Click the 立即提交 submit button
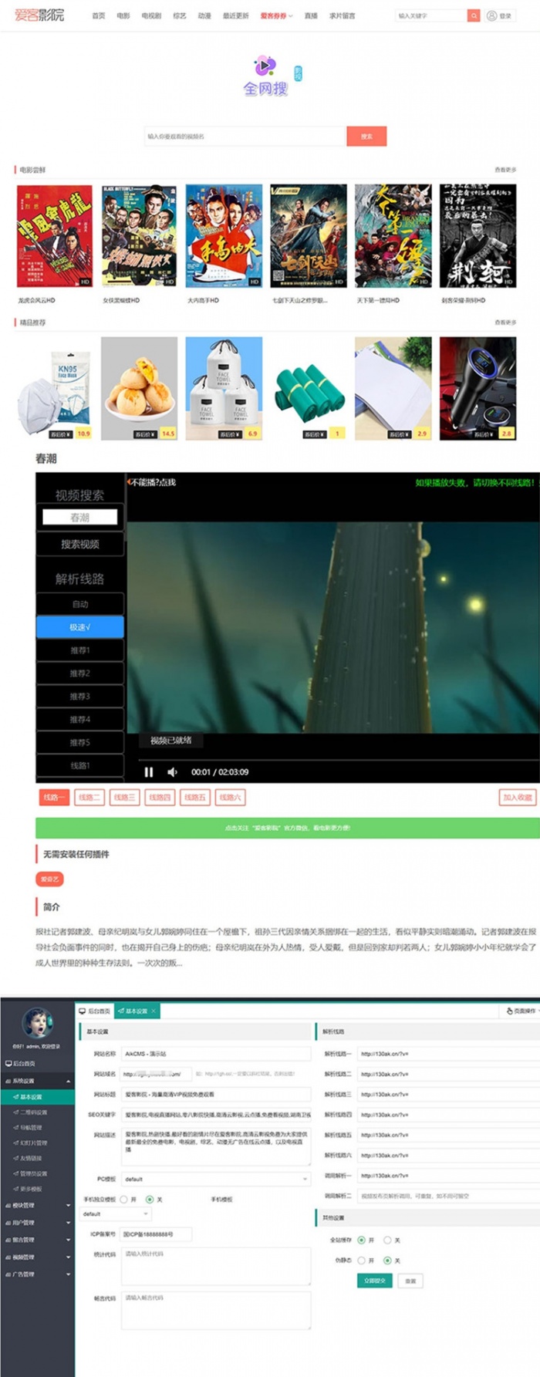Screen dimensions: 540x1377 coord(373,1281)
